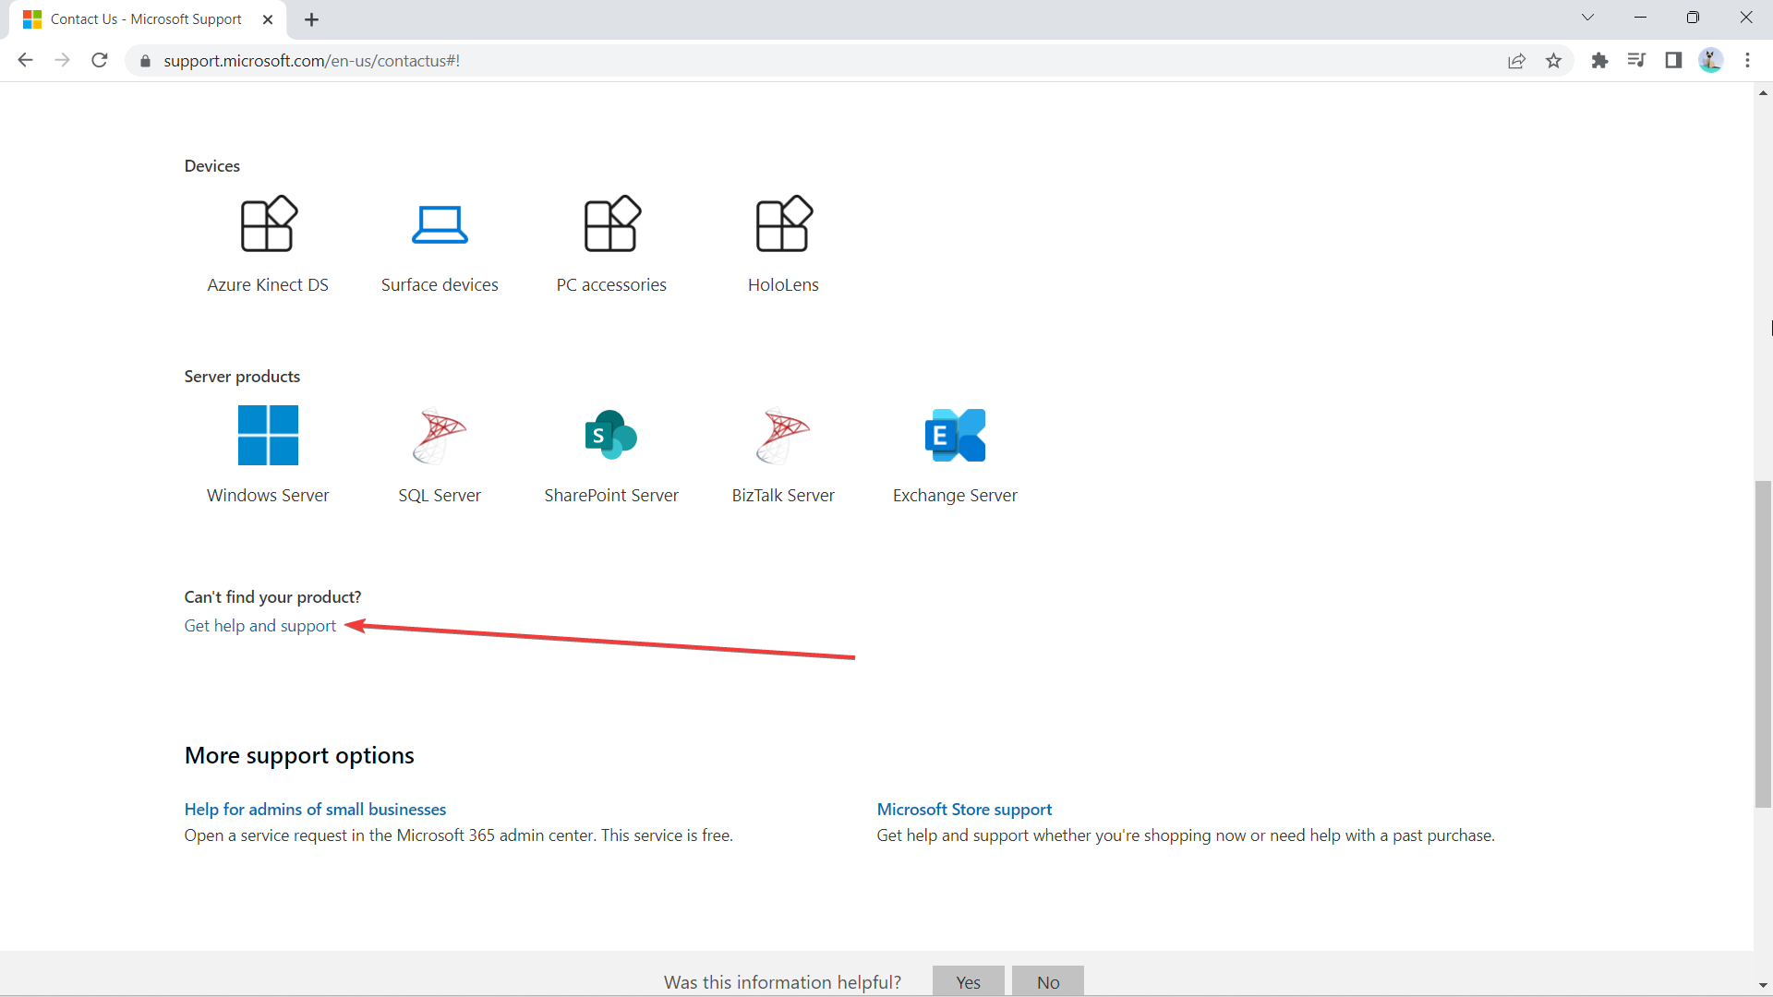Image resolution: width=1773 pixels, height=997 pixels.
Task: Click the SharePoint Server label
Action: [611, 496]
